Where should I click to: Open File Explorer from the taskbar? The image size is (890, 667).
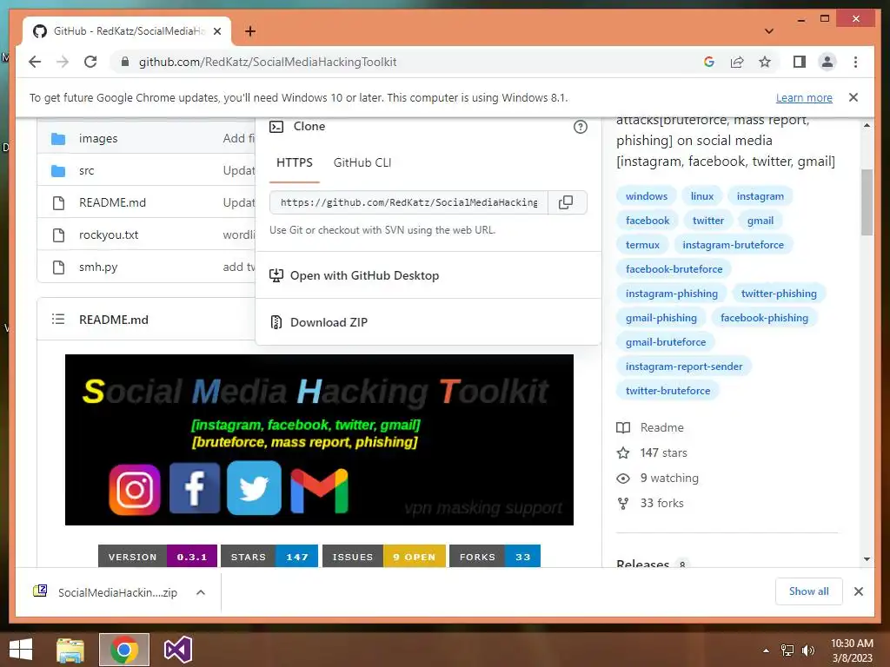70,650
